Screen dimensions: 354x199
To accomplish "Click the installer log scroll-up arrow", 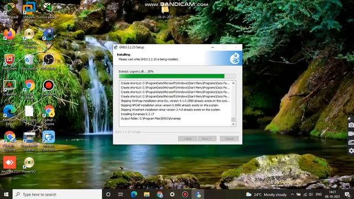I will tap(233, 83).
